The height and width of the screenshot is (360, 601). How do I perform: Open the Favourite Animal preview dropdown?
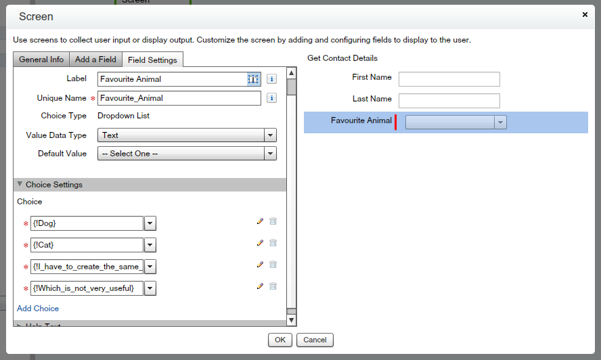500,122
